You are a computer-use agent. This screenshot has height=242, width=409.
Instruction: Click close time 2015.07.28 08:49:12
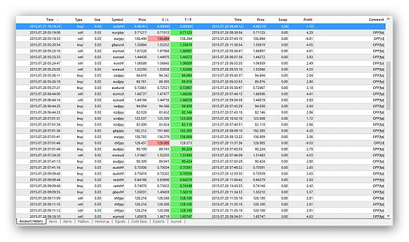226,26
